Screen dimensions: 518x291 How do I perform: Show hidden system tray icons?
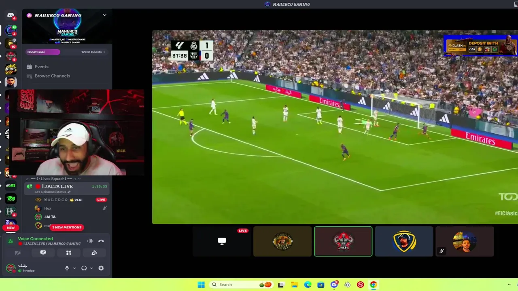click(509, 285)
